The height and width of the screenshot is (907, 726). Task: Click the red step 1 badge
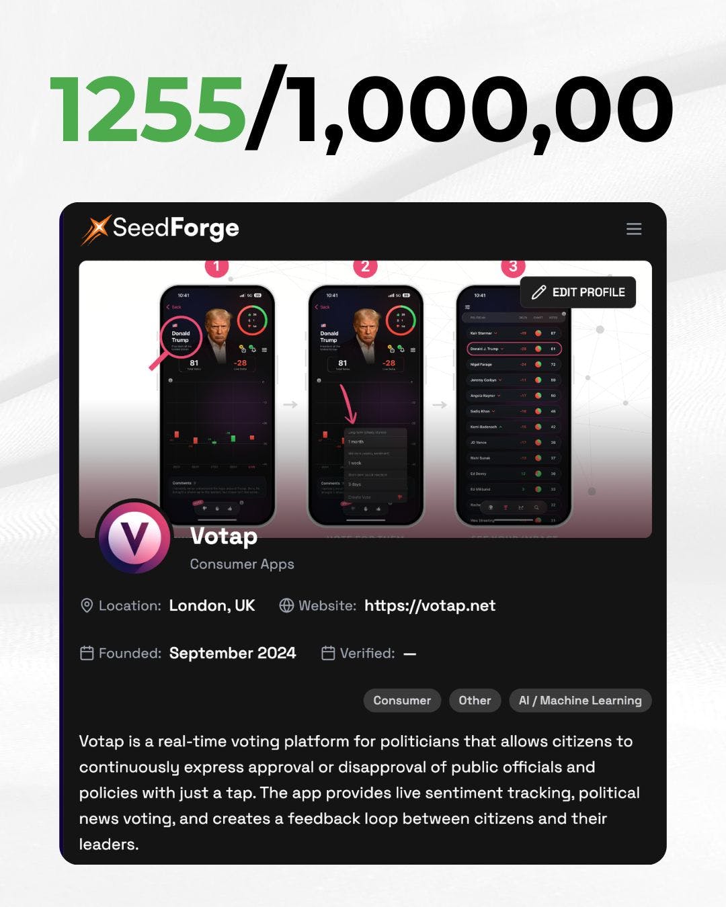216,266
